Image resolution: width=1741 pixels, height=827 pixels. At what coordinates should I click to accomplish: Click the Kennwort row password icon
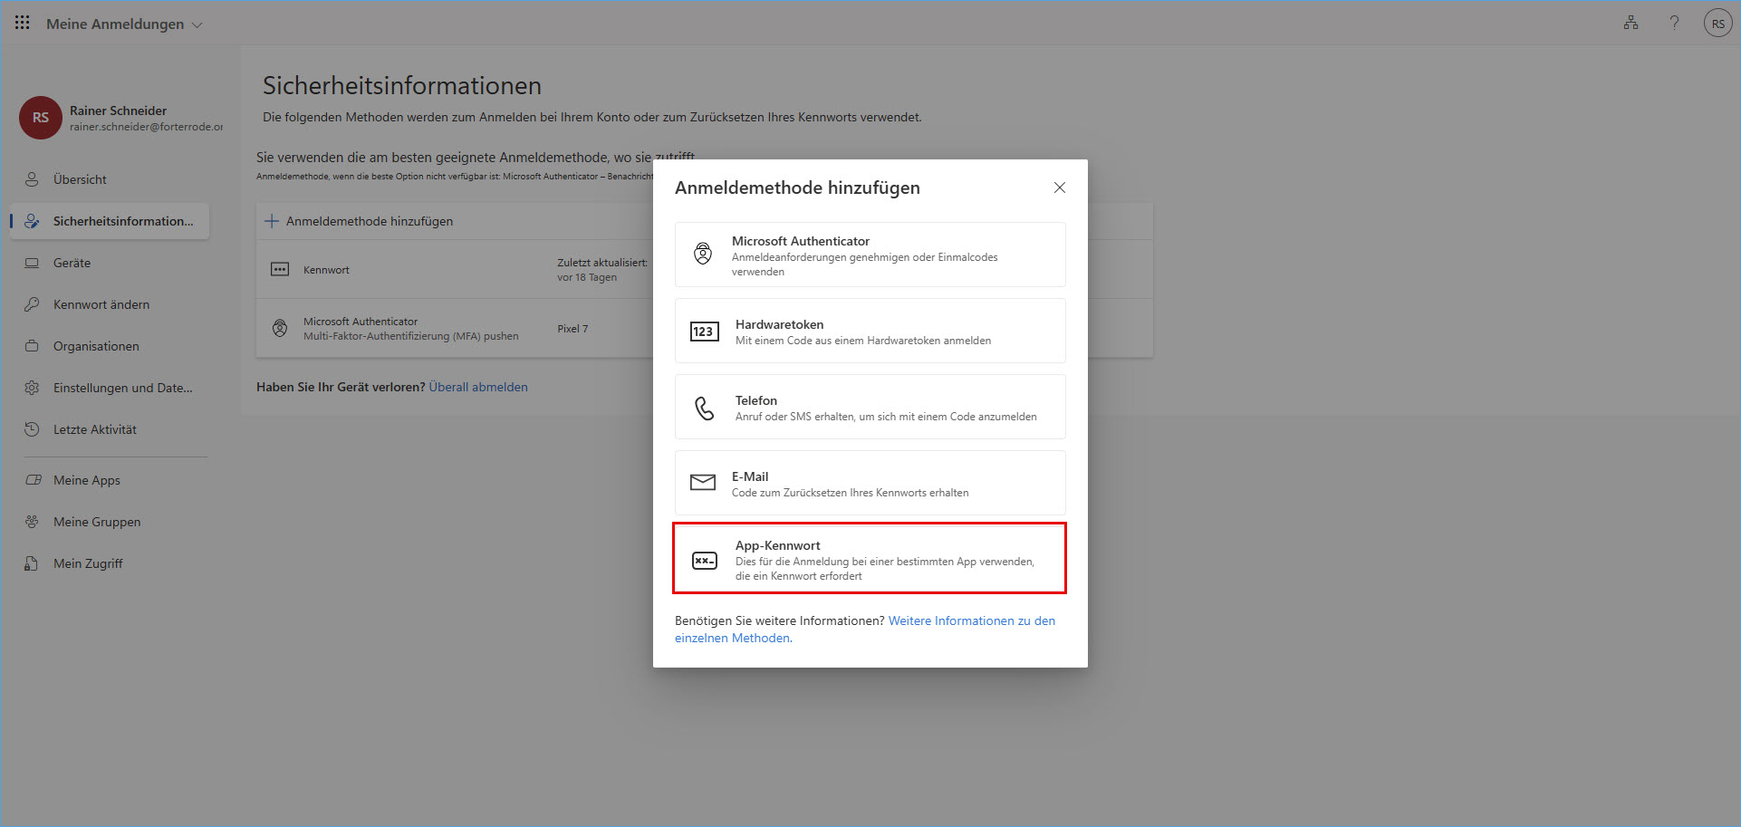[280, 270]
